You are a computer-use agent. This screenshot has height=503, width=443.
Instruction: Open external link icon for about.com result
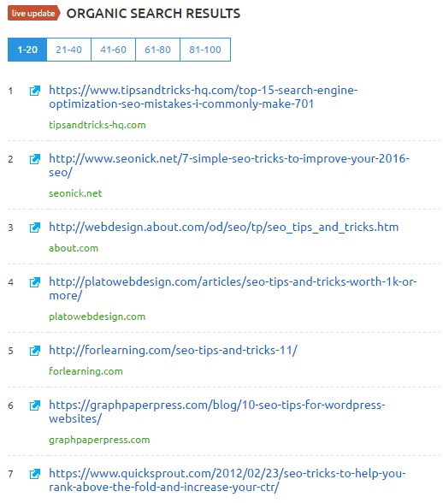coord(35,228)
